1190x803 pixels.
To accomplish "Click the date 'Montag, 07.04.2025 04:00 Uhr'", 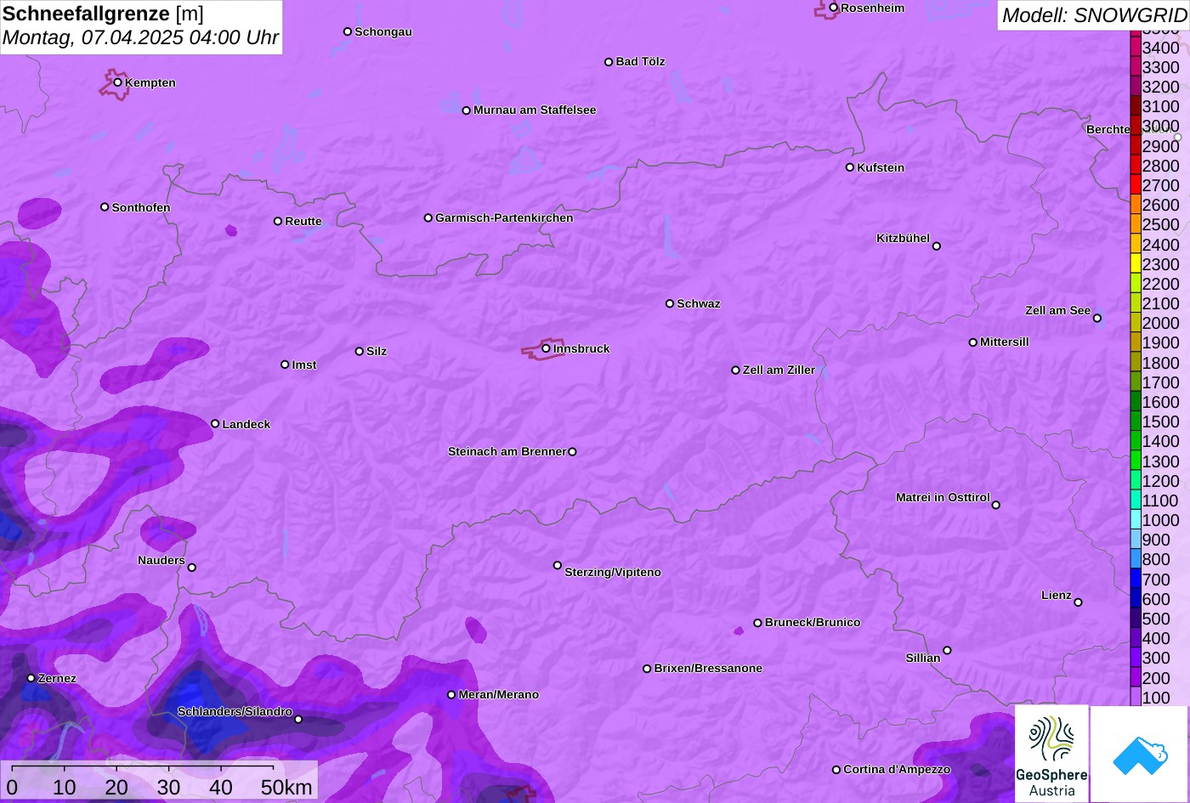I will click(x=140, y=38).
